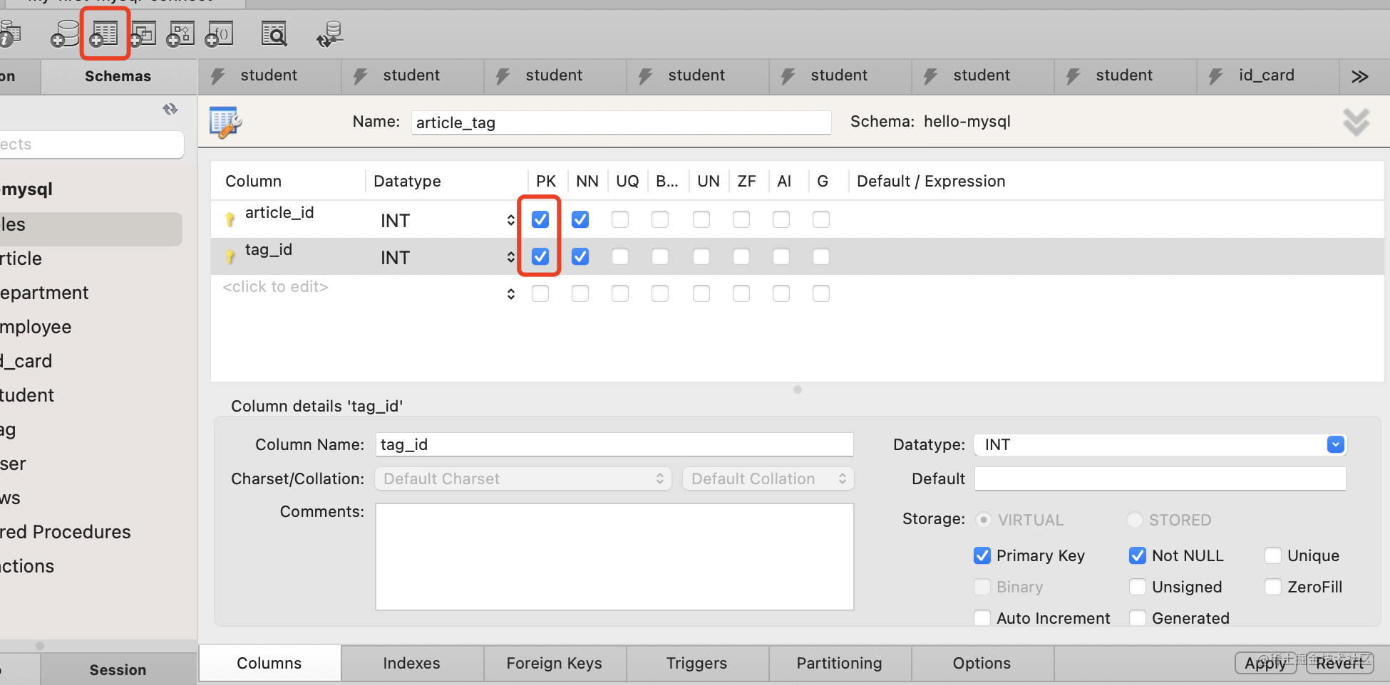Click the create new table toolbar icon
The width and height of the screenshot is (1390, 685).
pyautogui.click(x=104, y=33)
